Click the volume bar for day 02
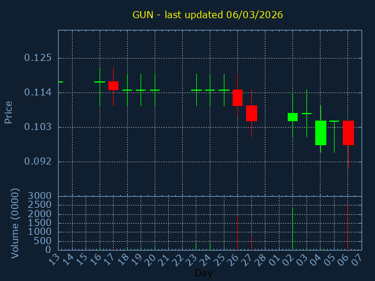Viewport: 375px width, 281px height. point(292,229)
